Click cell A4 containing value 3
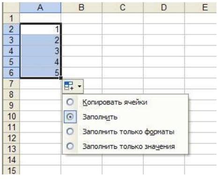Screen dimensions: 222x179 [x=40, y=51]
